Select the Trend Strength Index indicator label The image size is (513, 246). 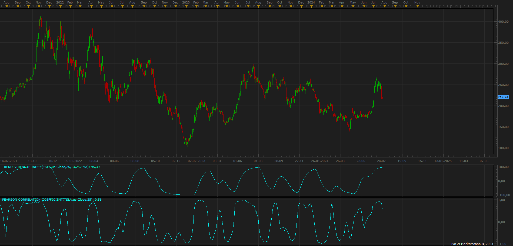[51, 167]
